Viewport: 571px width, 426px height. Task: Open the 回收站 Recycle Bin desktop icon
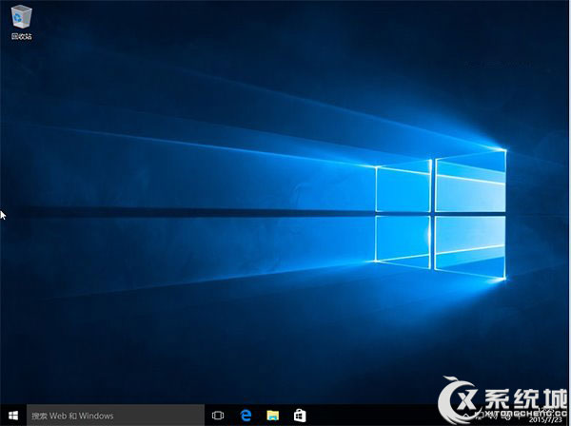click(x=22, y=23)
